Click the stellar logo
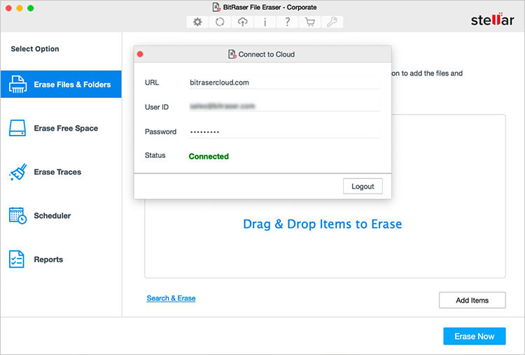This screenshot has width=525, height=355. coord(493,20)
